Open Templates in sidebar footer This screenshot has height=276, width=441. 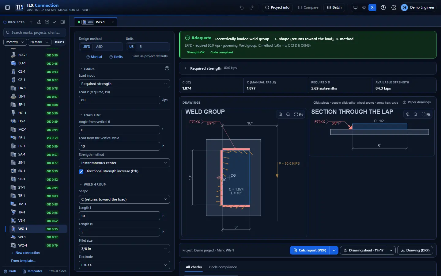(32, 271)
